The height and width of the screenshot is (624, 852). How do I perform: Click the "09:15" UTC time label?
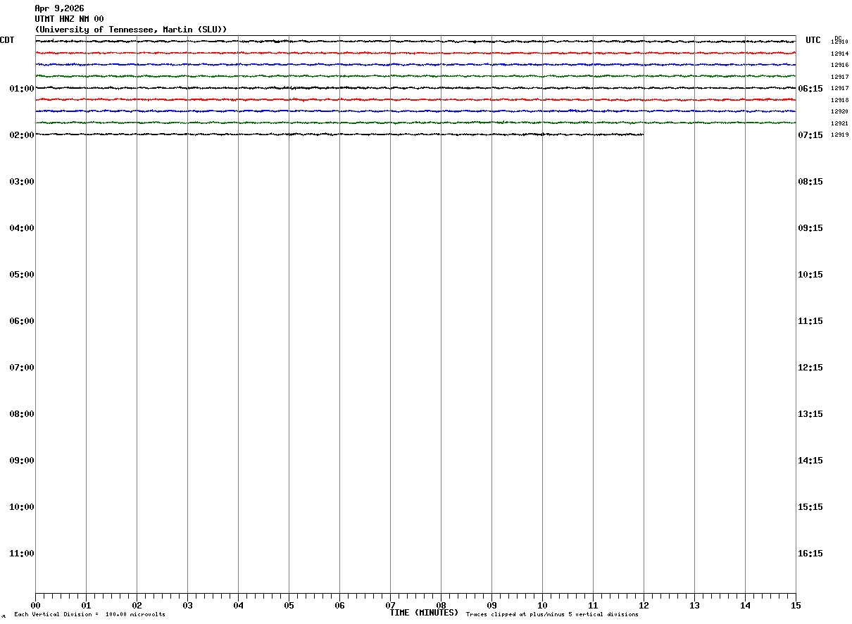(x=810, y=228)
